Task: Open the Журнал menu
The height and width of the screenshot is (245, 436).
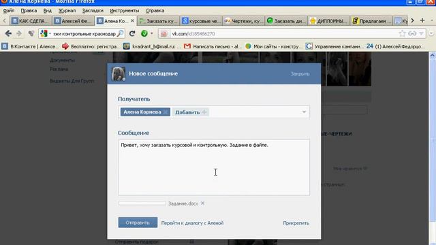Action: click(x=67, y=11)
